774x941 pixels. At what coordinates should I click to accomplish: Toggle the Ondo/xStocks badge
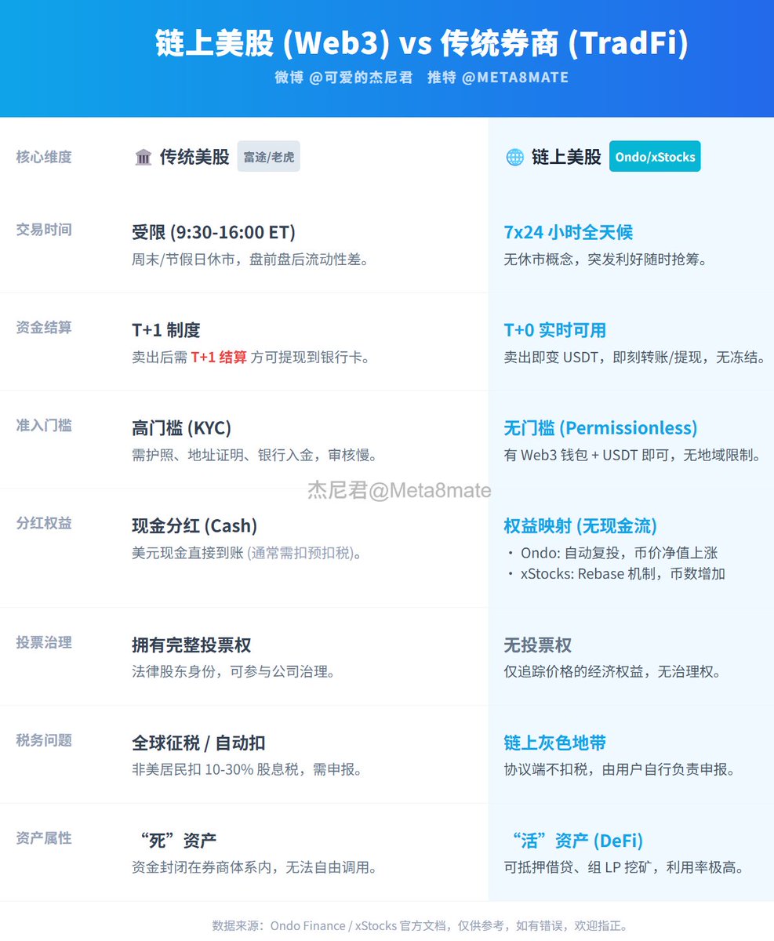tap(655, 156)
